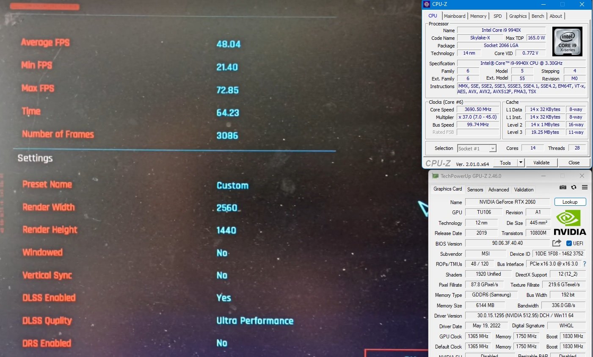Click the Subvendor value MSI
The image size is (593, 357).
tap(485, 253)
